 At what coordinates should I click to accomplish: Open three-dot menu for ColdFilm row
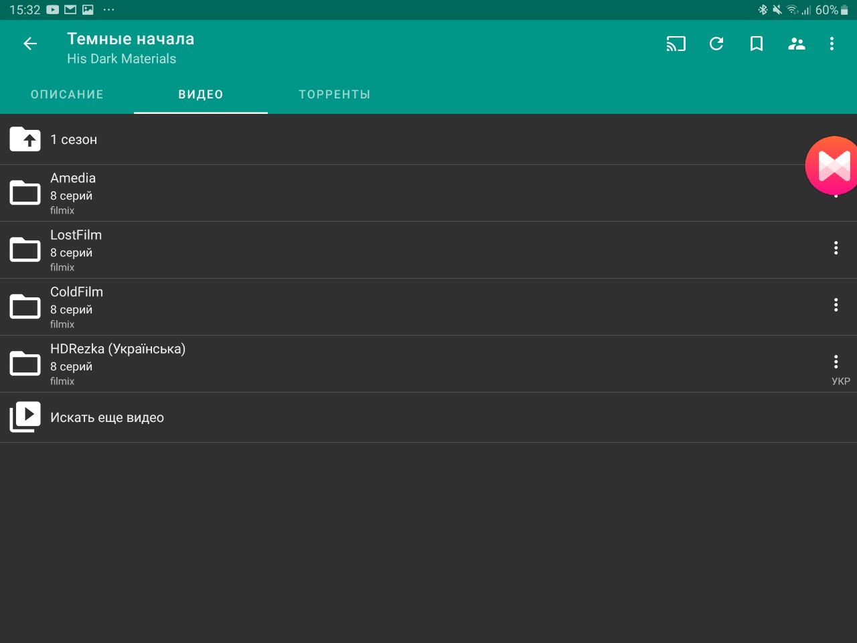[x=836, y=305]
